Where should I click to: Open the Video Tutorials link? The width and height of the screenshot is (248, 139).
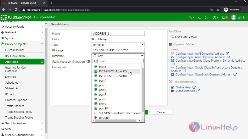click(185, 91)
